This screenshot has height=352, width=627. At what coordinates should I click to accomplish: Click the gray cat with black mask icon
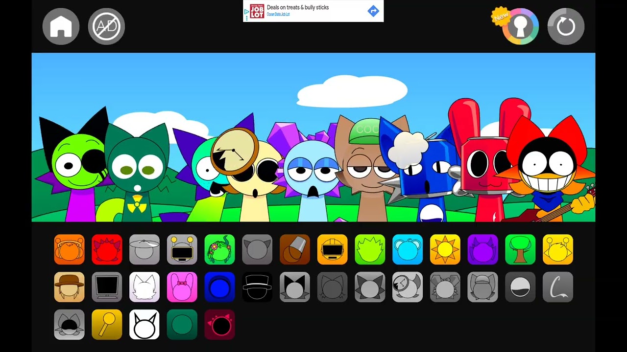pos(69,325)
